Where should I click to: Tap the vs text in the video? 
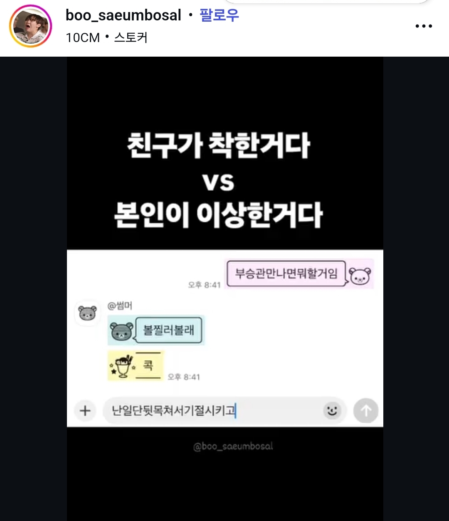point(219,182)
